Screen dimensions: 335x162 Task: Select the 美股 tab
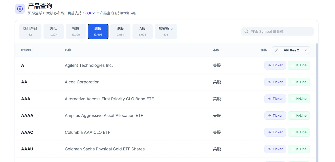tap(98, 31)
